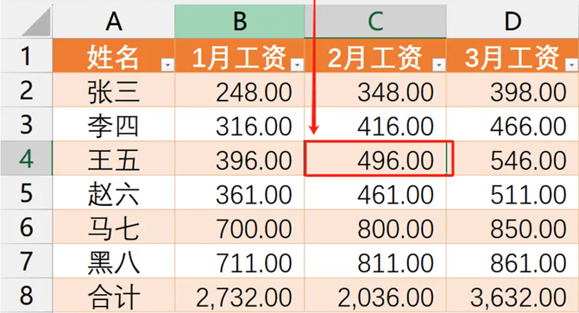Select the cell containing 马七

pos(114,227)
